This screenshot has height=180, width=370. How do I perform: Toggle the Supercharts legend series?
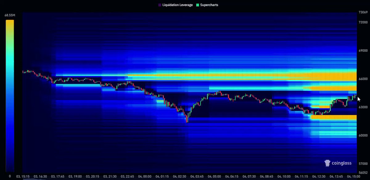[x=207, y=5]
